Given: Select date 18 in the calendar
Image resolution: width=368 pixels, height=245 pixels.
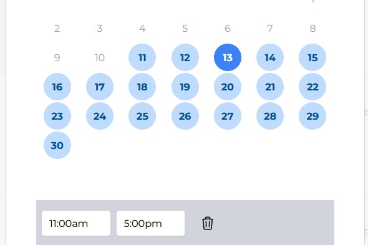Looking at the screenshot, I should [142, 87].
